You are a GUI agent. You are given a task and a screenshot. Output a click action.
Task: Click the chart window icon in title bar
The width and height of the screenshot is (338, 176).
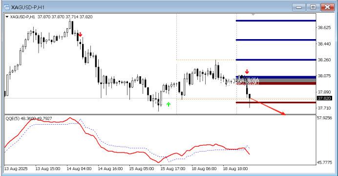pos(7,7)
